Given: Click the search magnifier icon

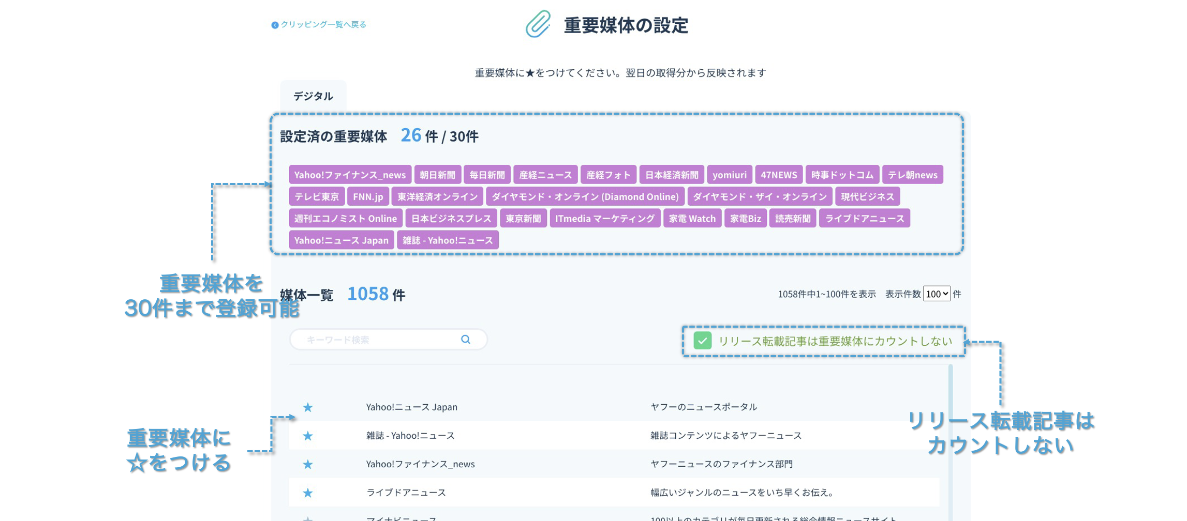Looking at the screenshot, I should coord(466,340).
